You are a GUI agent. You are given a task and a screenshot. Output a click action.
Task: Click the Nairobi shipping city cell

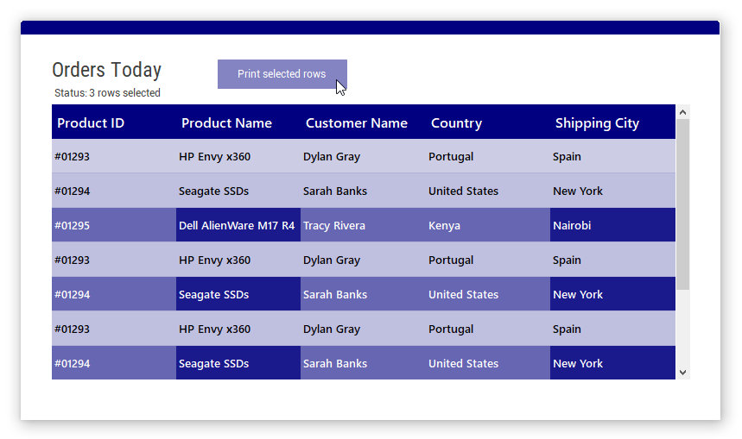pyautogui.click(x=572, y=225)
